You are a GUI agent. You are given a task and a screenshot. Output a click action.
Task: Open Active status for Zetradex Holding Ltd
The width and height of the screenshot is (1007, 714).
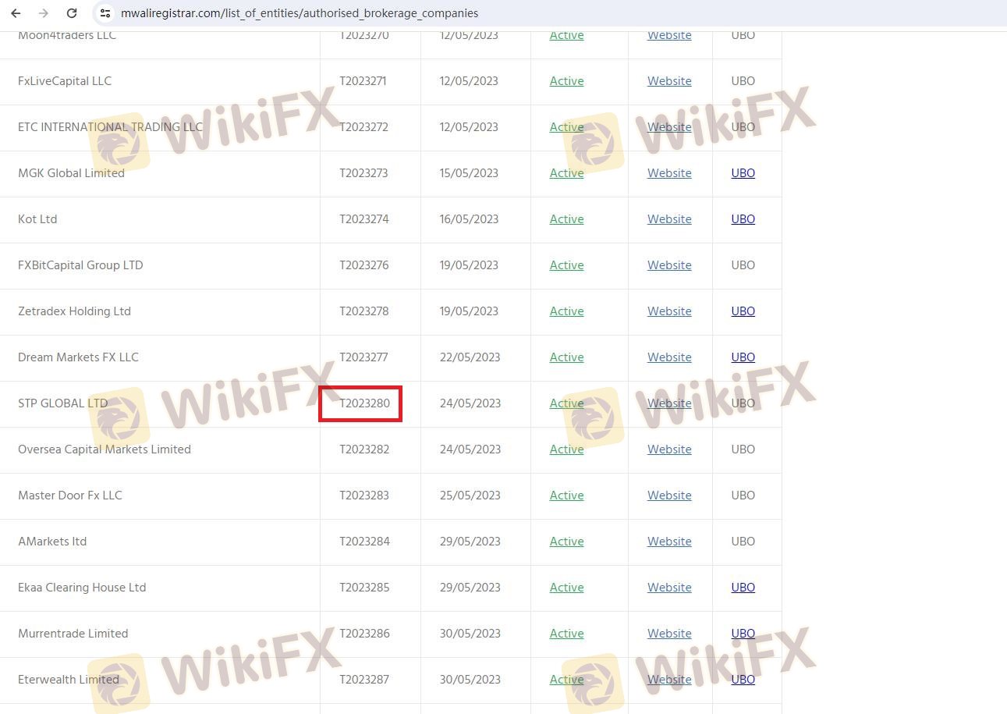566,311
